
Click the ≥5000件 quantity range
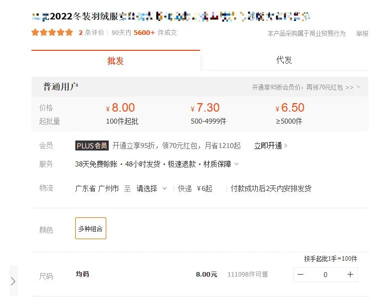289,121
